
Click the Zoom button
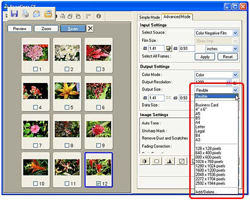(x=46, y=28)
